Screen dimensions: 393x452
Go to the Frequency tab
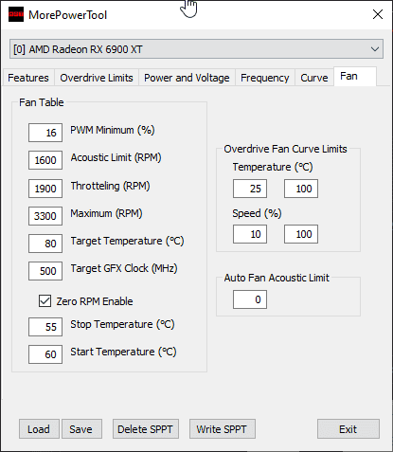[265, 78]
